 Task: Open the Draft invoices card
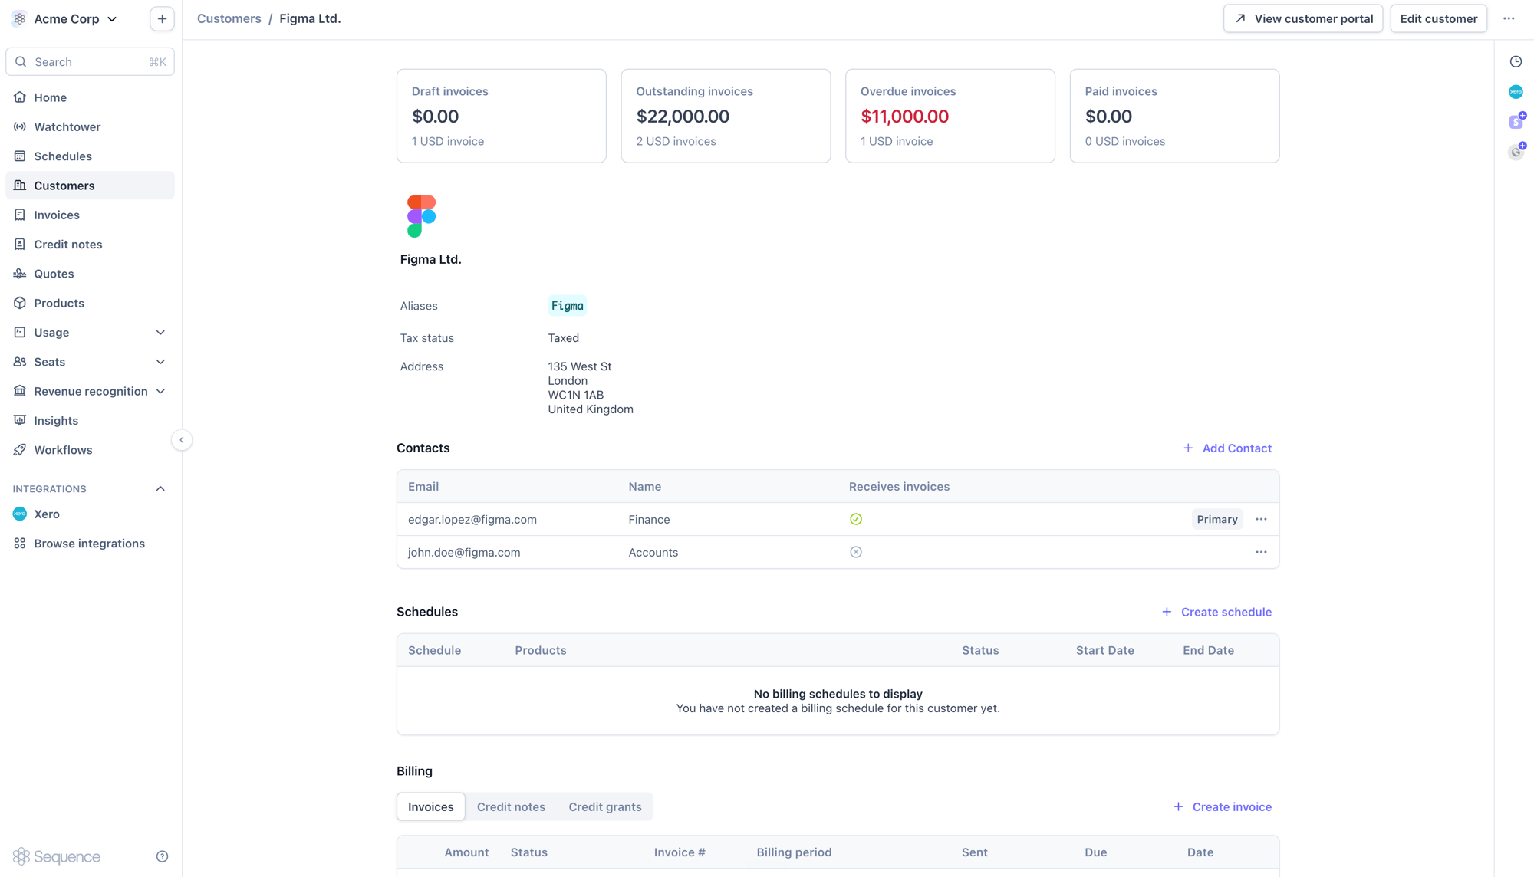502,116
